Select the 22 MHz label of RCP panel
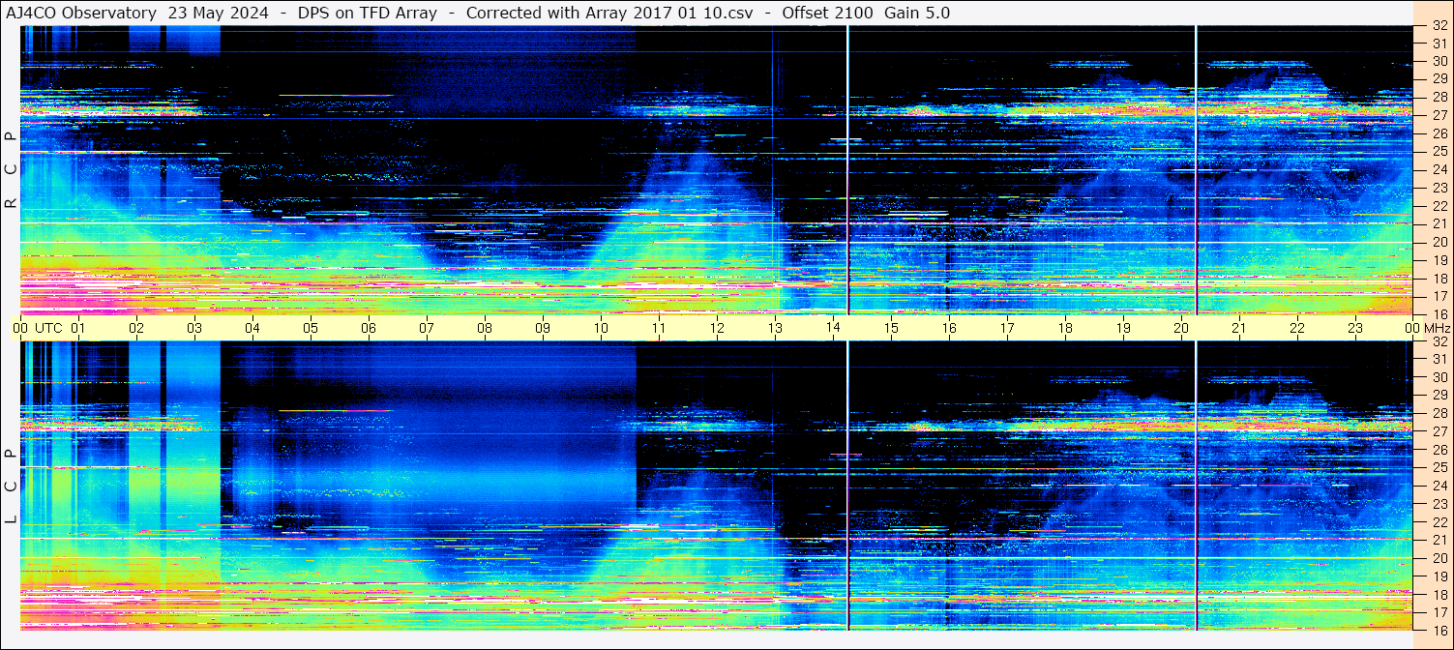1454x650 pixels. [1439, 205]
